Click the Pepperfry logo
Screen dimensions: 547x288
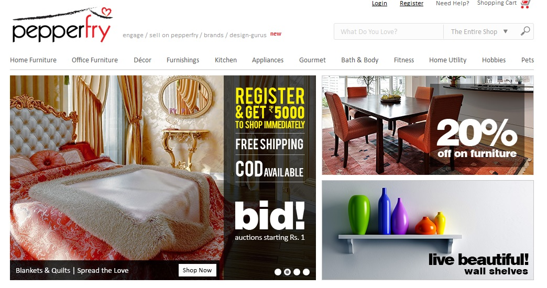[x=62, y=25]
